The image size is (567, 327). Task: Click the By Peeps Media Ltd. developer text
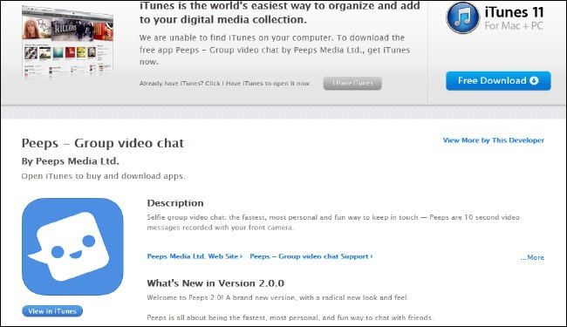[70, 161]
